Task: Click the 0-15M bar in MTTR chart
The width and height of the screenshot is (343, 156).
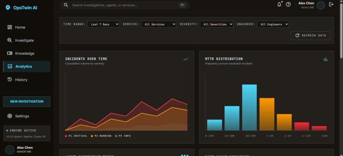Action: [x=214, y=125]
